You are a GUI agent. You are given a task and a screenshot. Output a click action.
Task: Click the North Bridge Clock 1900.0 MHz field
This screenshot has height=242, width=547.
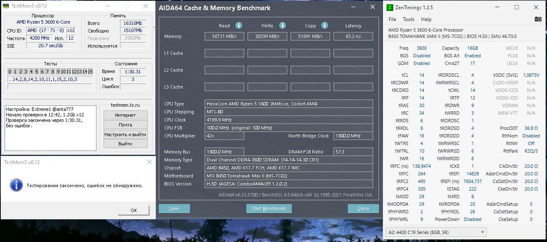pyautogui.click(x=353, y=136)
